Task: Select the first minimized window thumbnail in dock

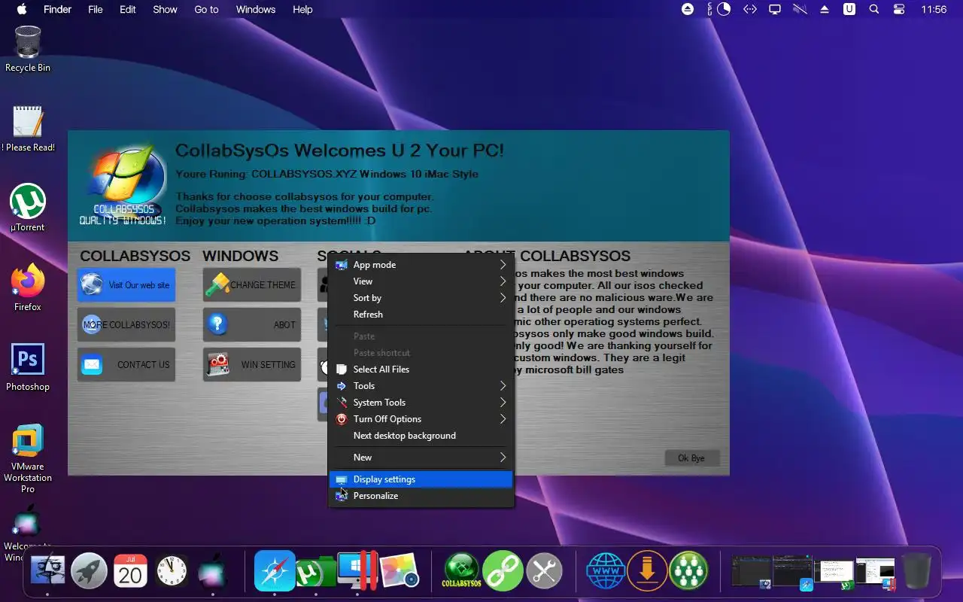Action: (x=751, y=573)
